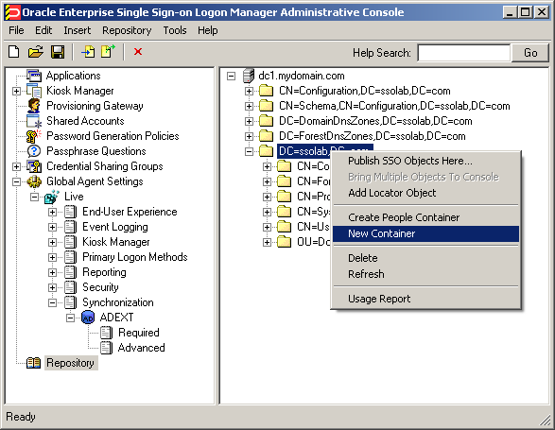Click the red X delete toolbar icon
This screenshot has height=430, width=555.
138,52
